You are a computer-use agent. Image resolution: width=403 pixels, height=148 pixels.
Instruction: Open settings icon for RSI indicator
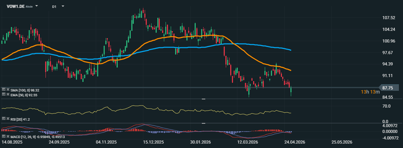[3, 119]
